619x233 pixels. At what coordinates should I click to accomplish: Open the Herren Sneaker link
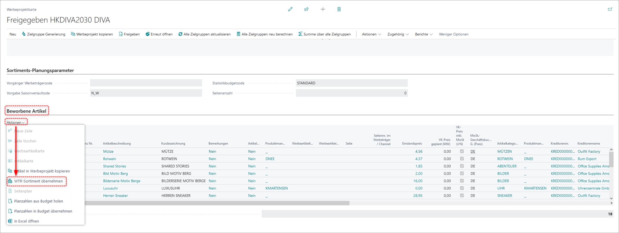click(x=115, y=196)
